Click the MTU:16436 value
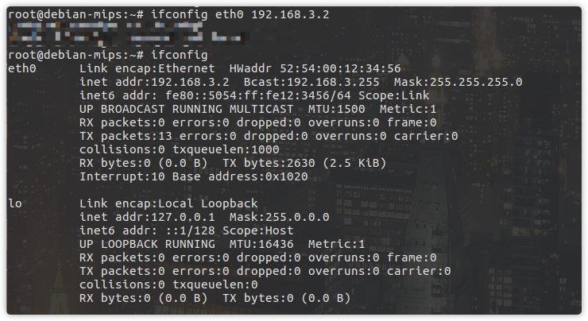 [261, 244]
